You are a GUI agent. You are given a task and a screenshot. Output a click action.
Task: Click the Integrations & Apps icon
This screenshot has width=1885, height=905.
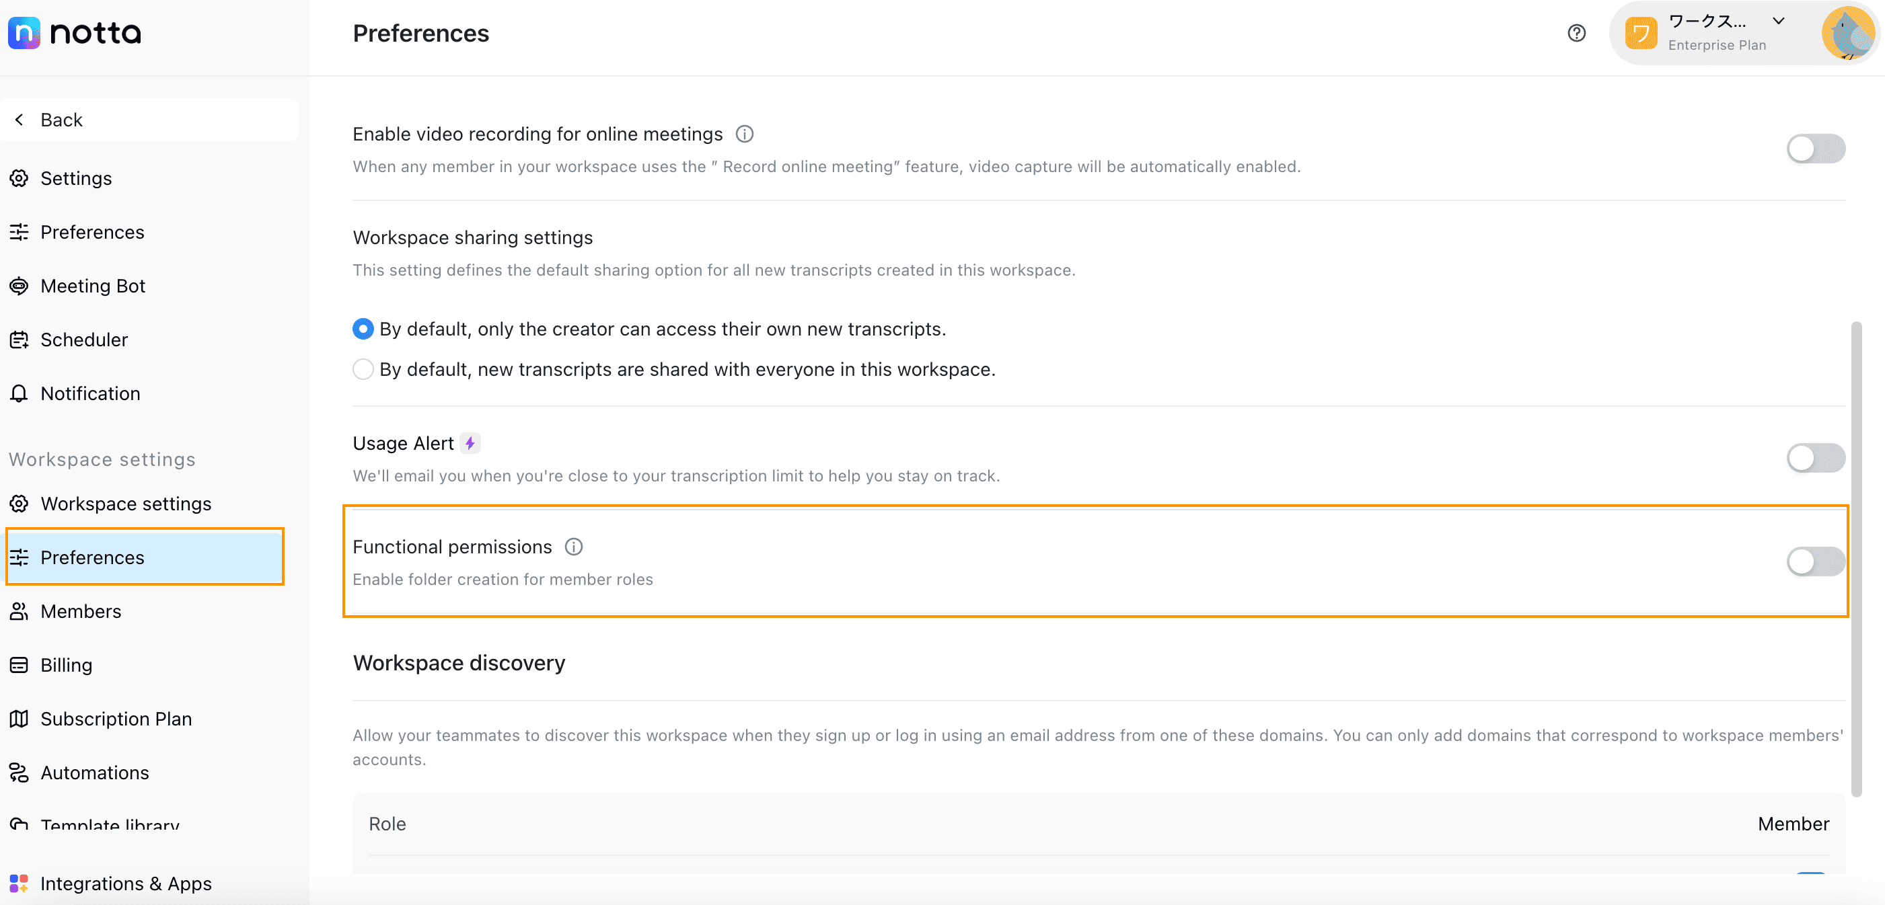point(19,883)
